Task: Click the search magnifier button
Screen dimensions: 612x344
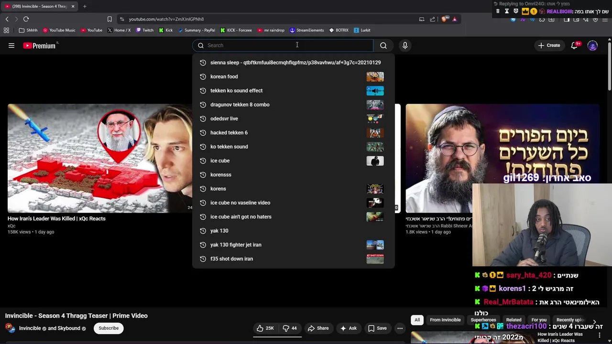Action: click(x=383, y=45)
